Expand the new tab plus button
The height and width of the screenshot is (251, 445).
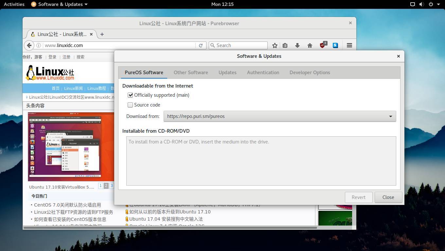point(102,34)
